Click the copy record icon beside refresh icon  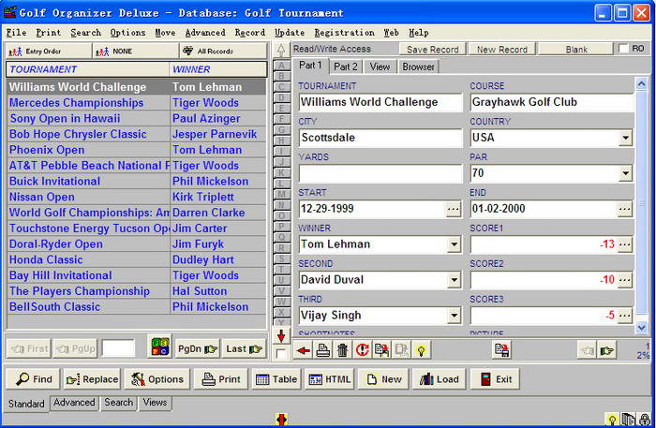pyautogui.click(x=381, y=350)
